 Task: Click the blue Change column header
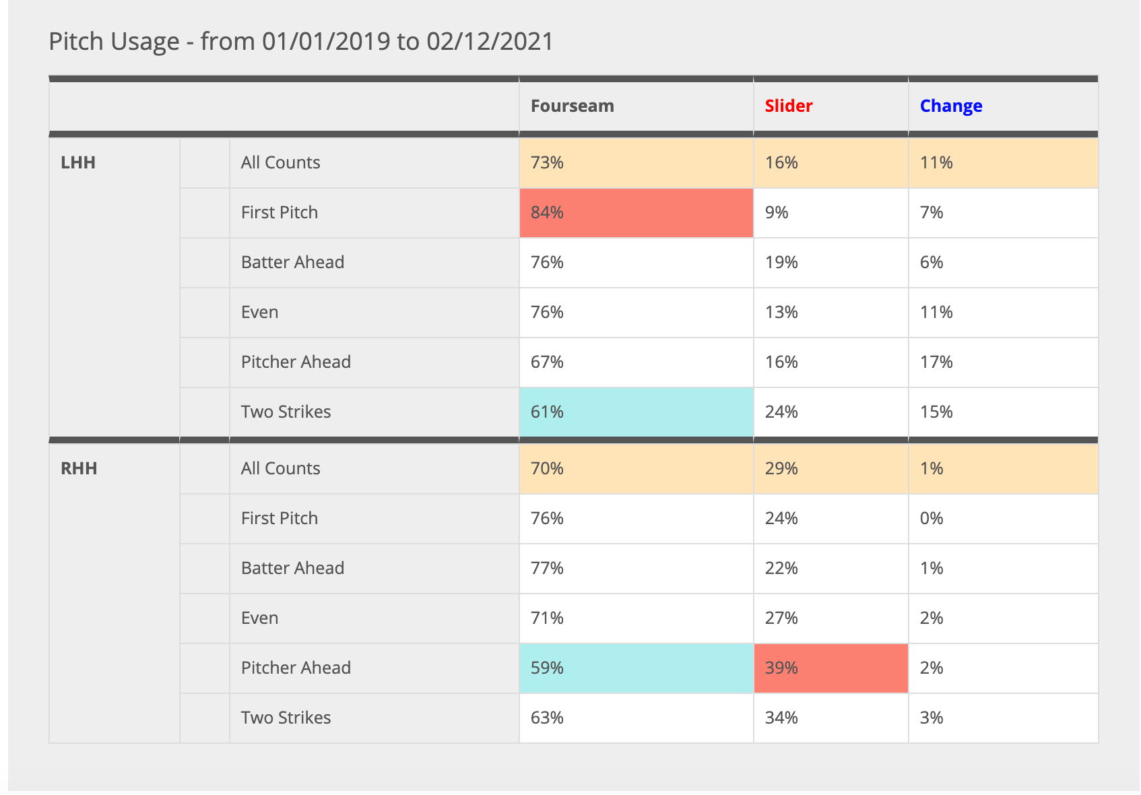950,106
